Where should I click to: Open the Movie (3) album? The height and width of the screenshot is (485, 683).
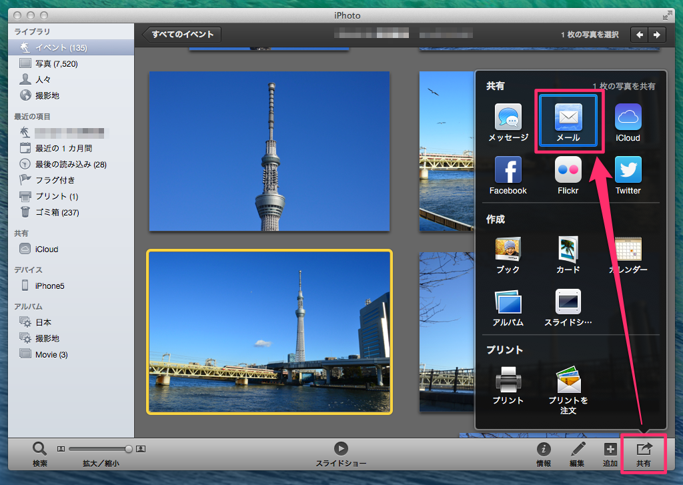point(71,354)
